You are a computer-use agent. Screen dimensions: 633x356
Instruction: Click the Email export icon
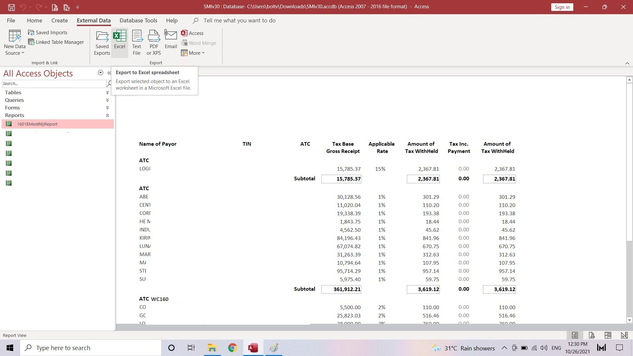(170, 40)
